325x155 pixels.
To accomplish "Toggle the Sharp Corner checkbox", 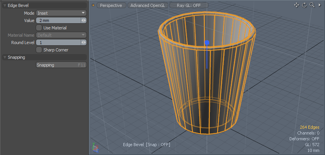I will click(39, 50).
